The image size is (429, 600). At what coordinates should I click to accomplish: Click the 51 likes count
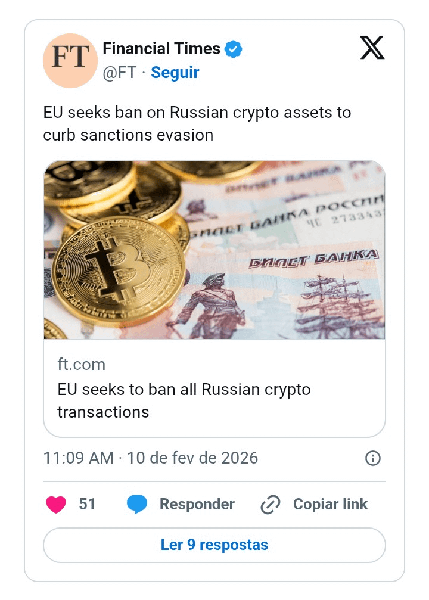(87, 504)
